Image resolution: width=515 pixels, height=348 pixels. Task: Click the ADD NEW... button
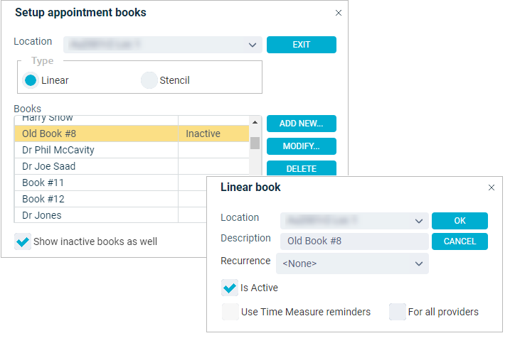coord(301,124)
